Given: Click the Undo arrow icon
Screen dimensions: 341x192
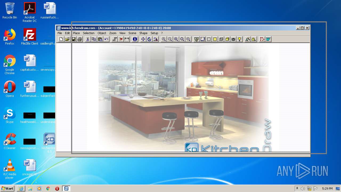Looking at the screenshot, I should 106,39.
